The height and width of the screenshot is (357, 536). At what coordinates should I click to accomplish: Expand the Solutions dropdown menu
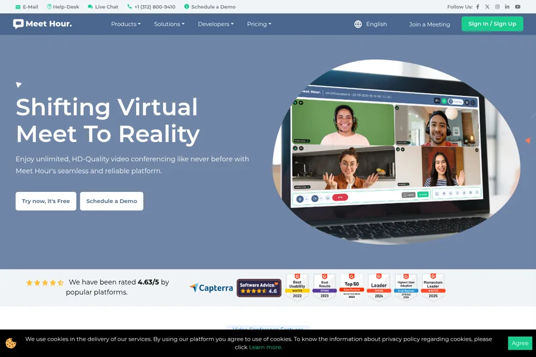tap(169, 24)
